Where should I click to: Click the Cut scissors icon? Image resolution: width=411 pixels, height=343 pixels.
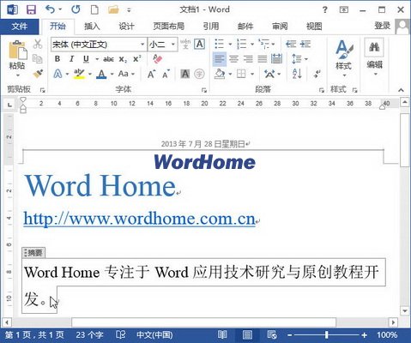tap(38, 44)
